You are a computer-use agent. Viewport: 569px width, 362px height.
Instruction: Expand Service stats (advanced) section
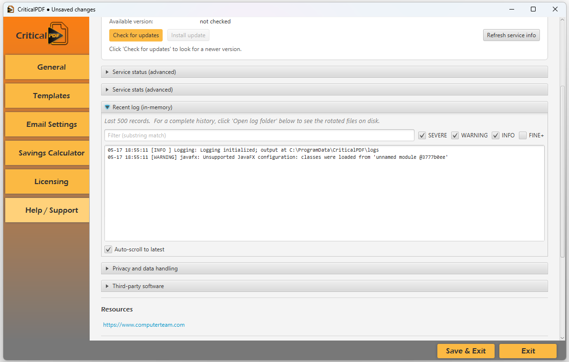click(x=324, y=90)
